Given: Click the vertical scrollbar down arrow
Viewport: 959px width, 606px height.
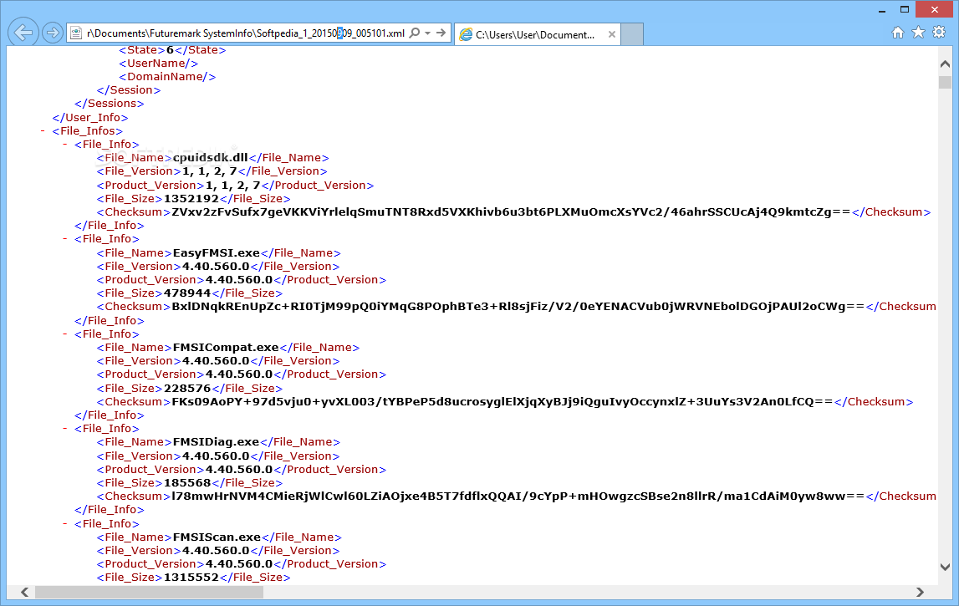Looking at the screenshot, I should click(945, 567).
